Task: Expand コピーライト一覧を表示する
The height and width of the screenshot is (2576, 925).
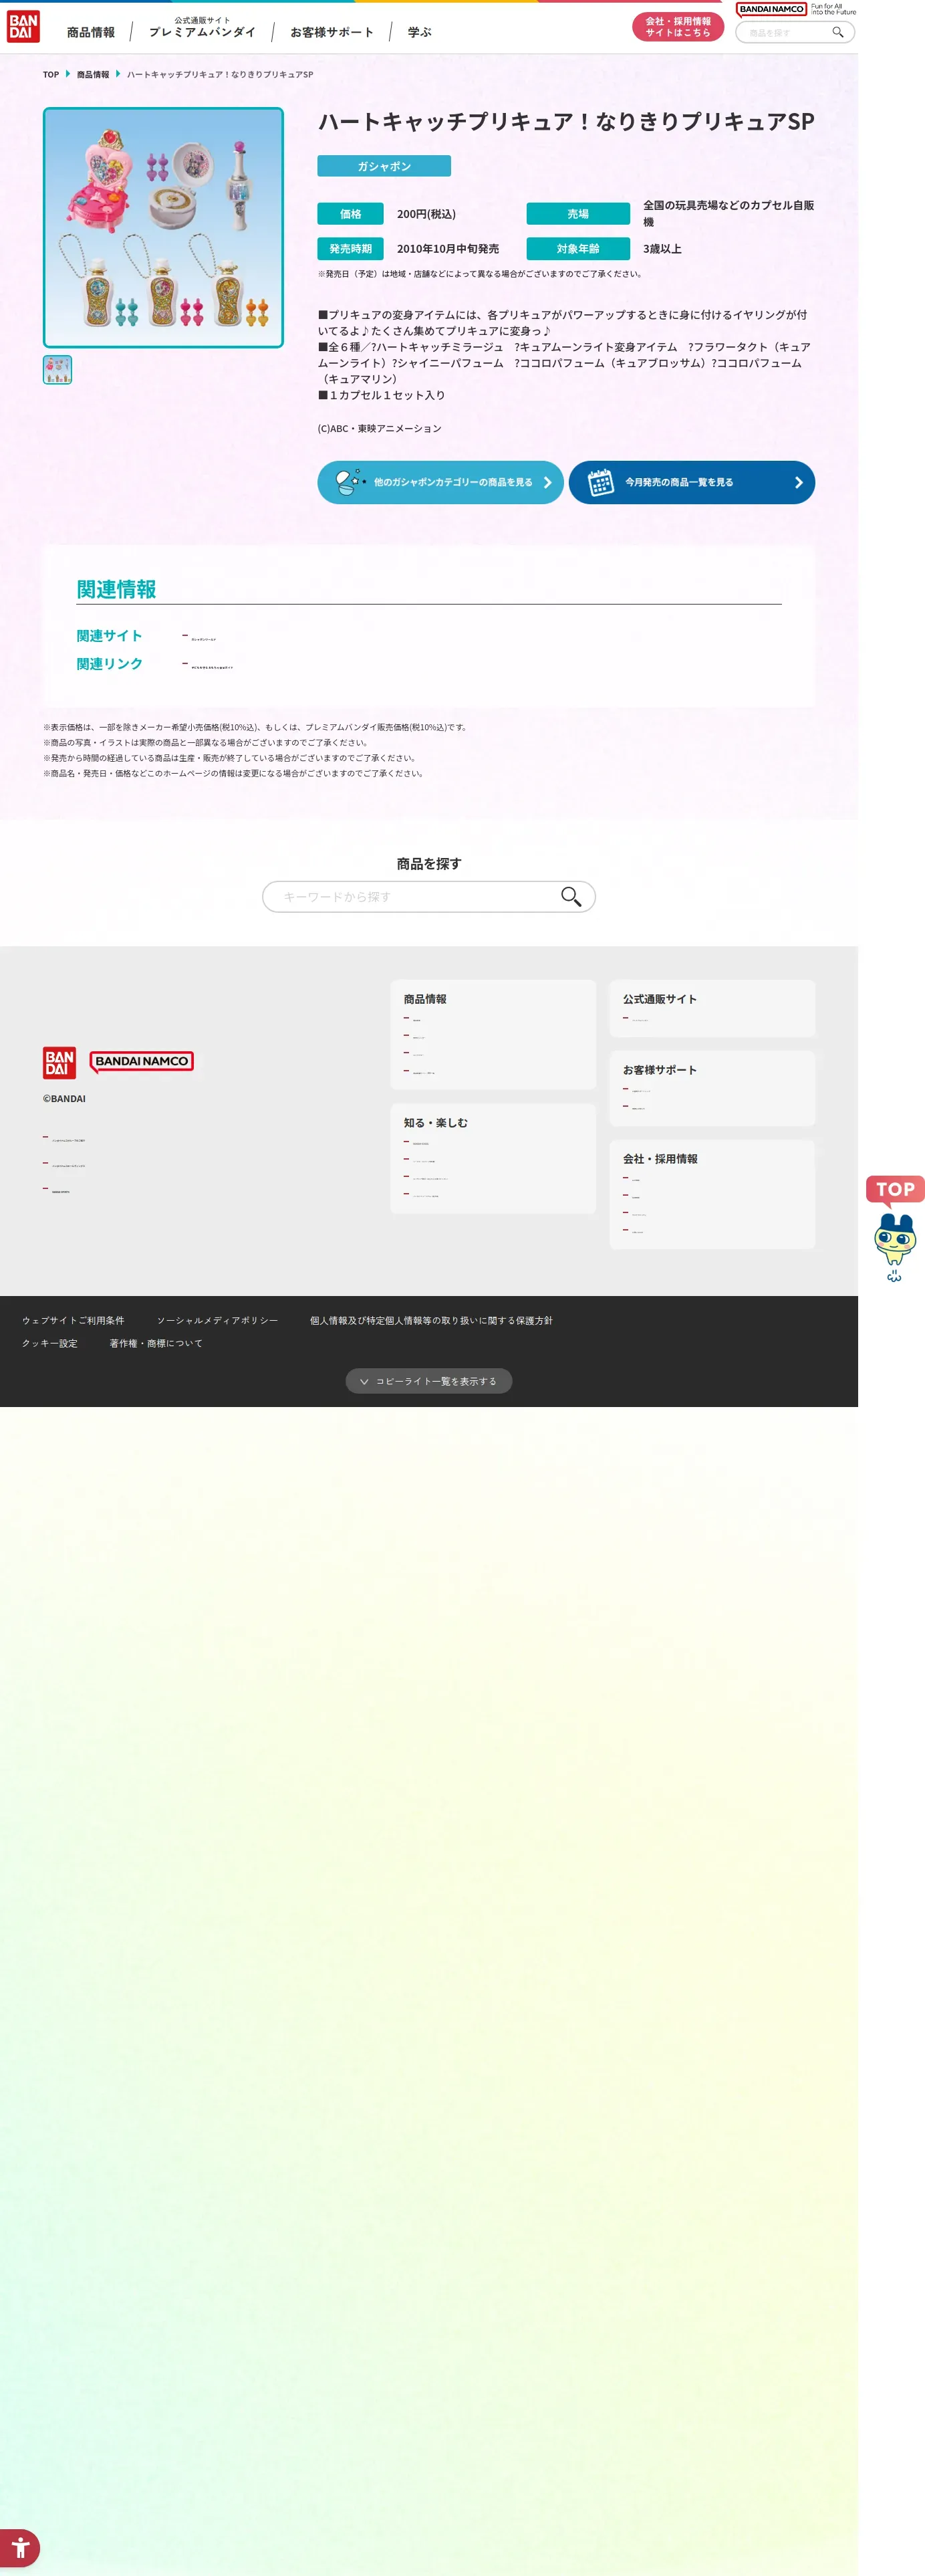Action: tap(428, 1381)
